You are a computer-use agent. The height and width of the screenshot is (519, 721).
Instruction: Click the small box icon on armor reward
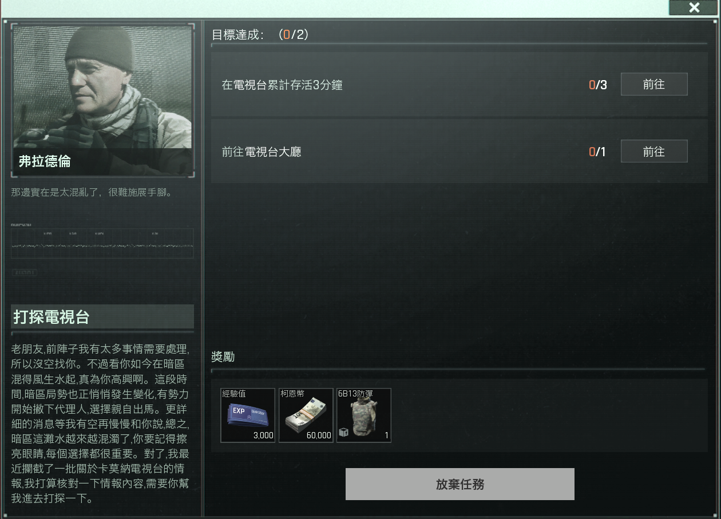[x=344, y=433]
